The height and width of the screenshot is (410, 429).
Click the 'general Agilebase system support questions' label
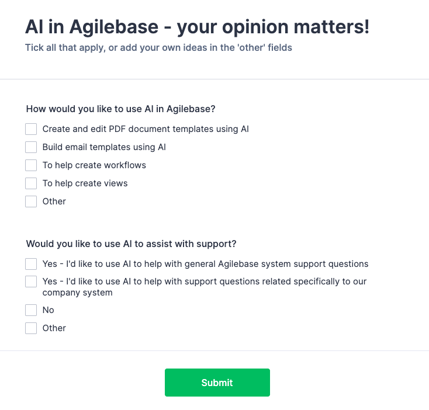(205, 264)
